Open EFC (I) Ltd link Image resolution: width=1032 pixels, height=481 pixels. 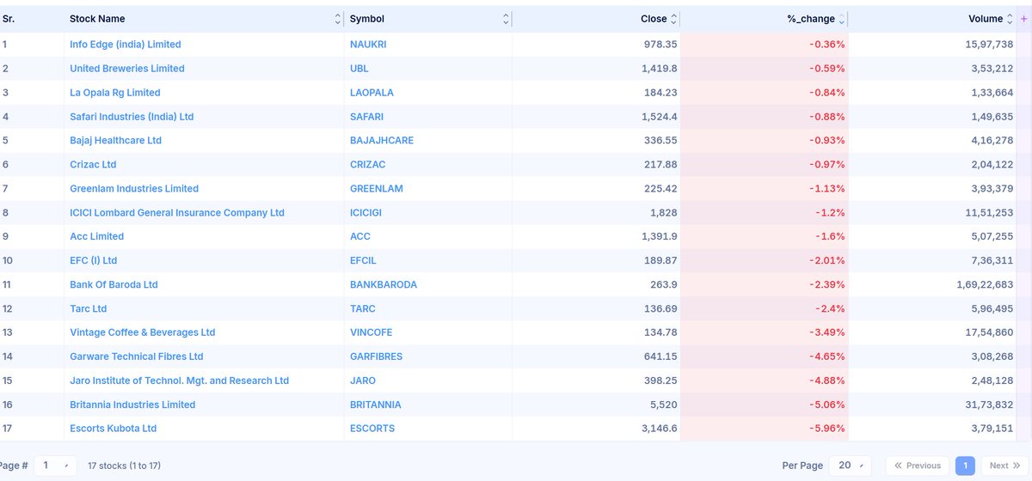tap(93, 260)
